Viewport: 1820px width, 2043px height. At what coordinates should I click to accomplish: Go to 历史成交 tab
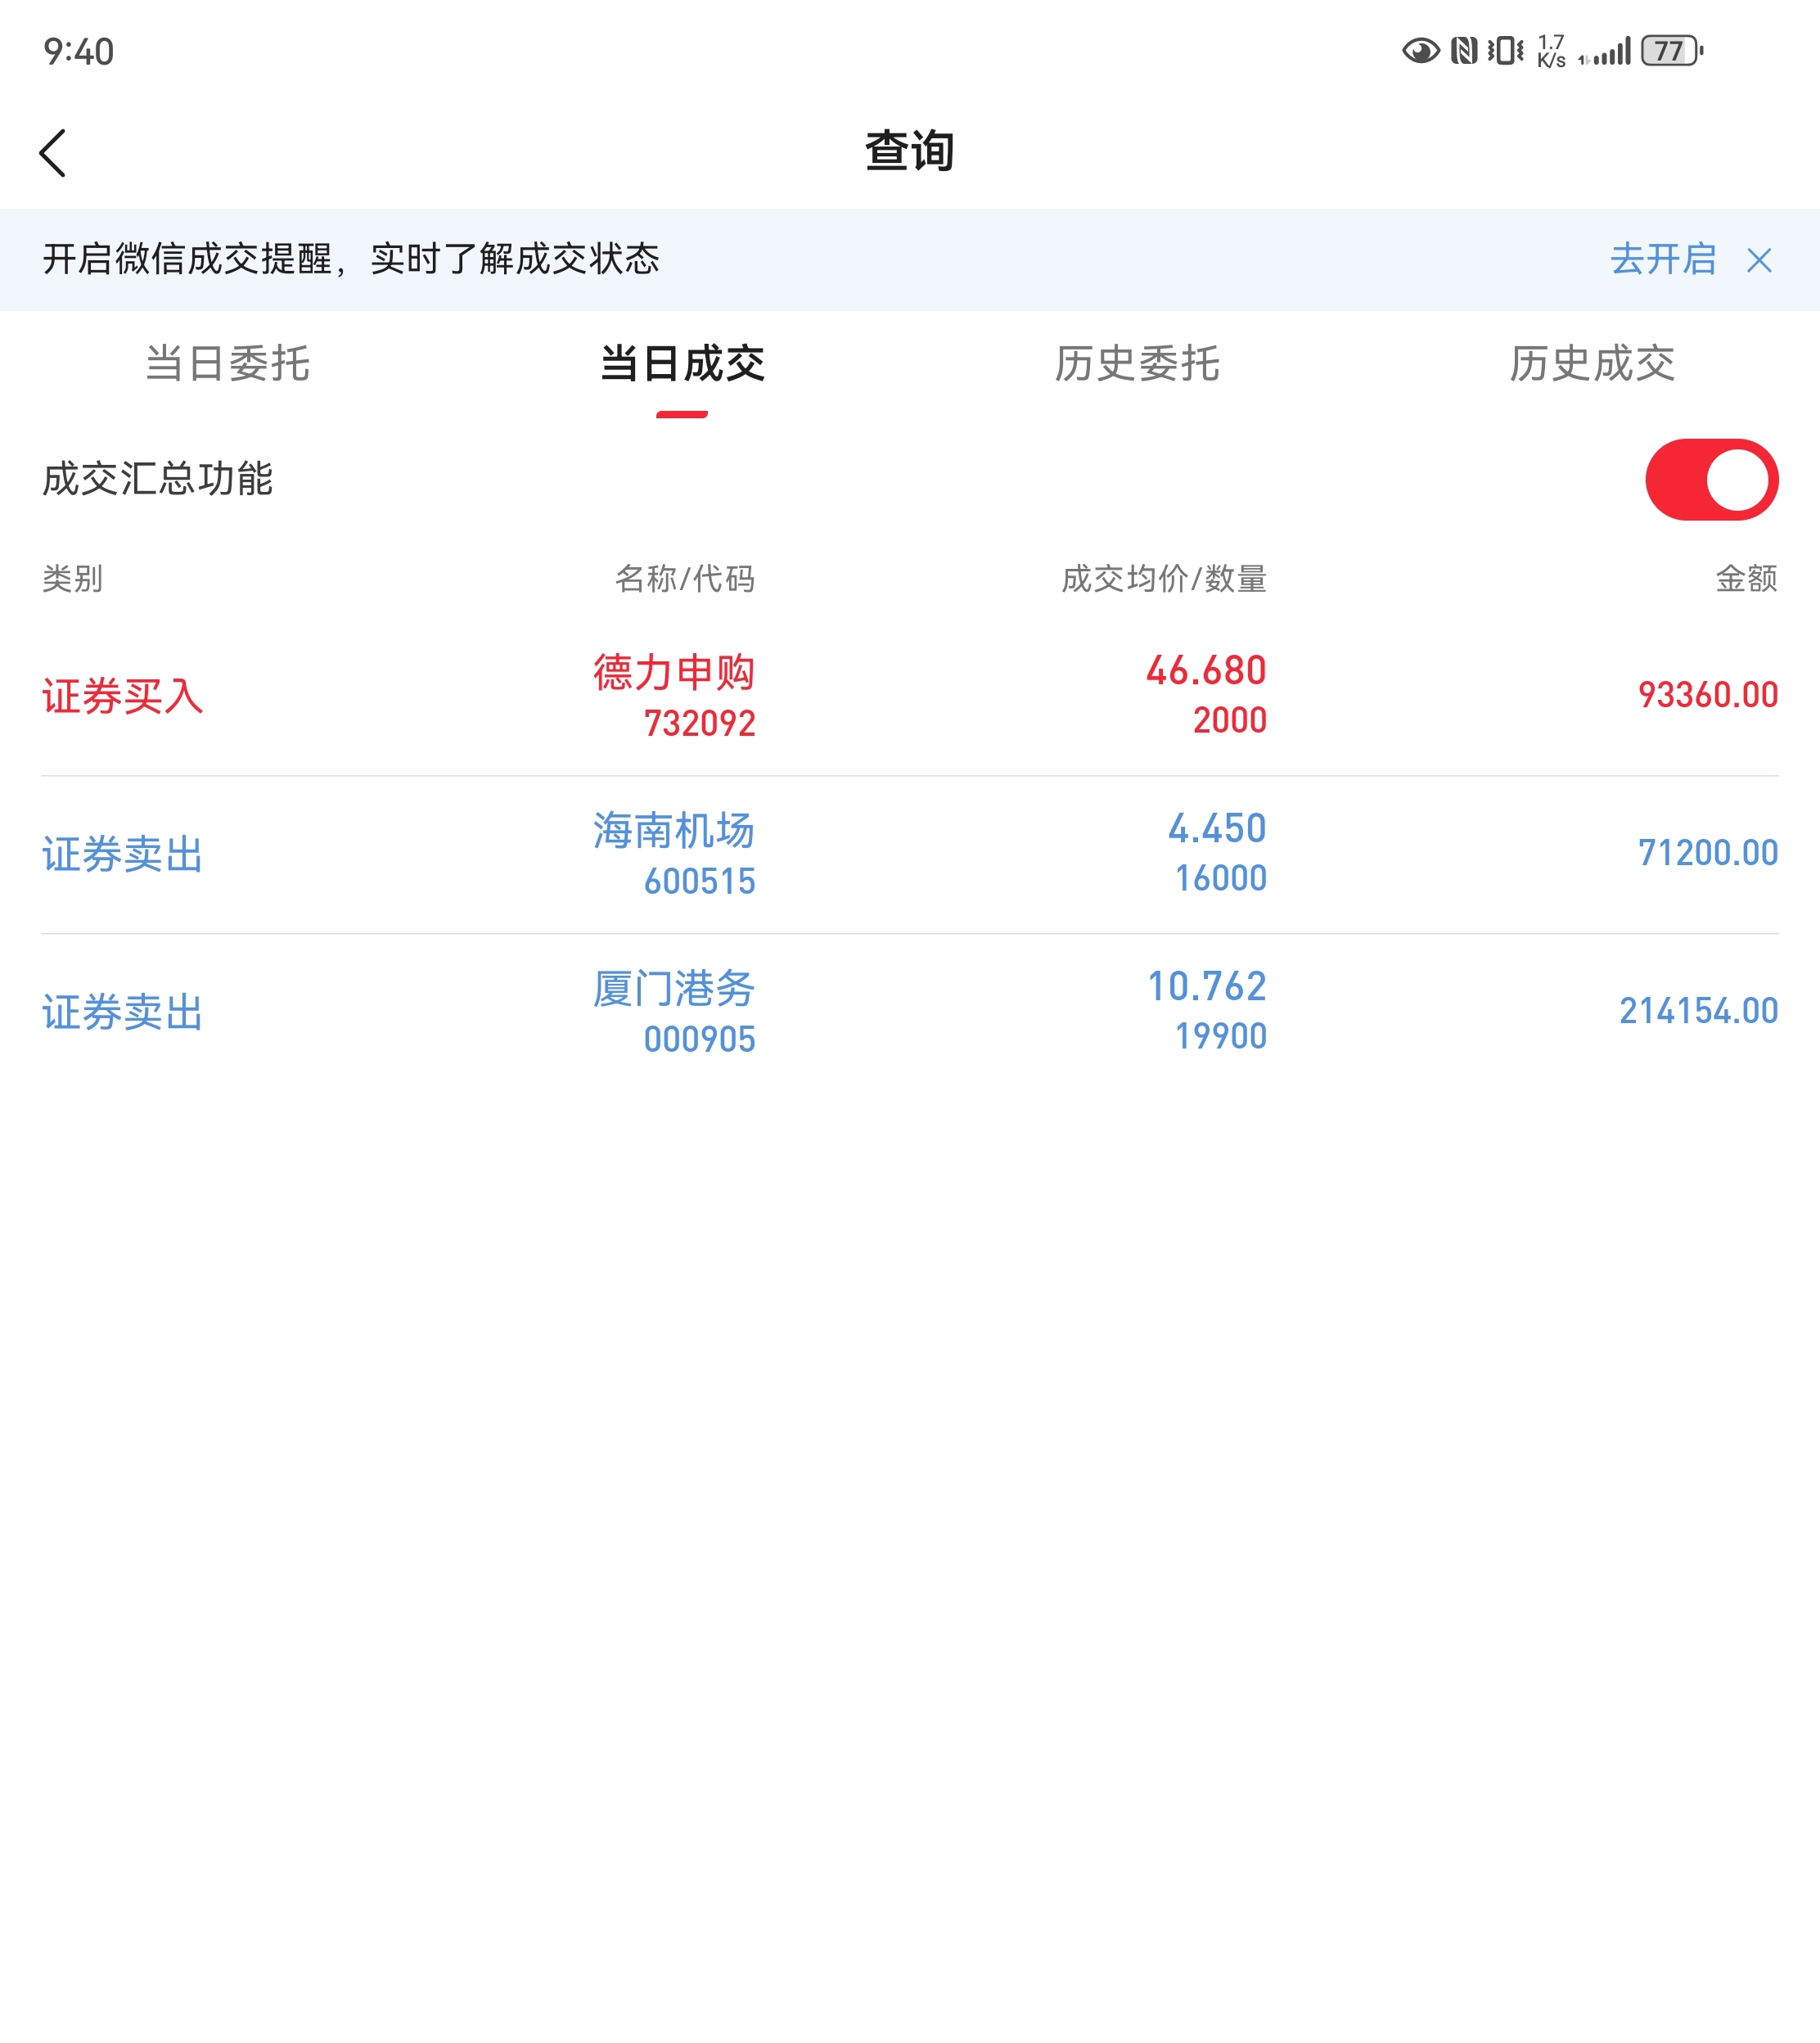pos(1591,363)
